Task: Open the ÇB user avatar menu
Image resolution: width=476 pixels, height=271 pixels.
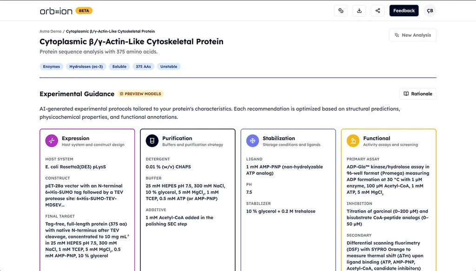Action: [x=430, y=11]
